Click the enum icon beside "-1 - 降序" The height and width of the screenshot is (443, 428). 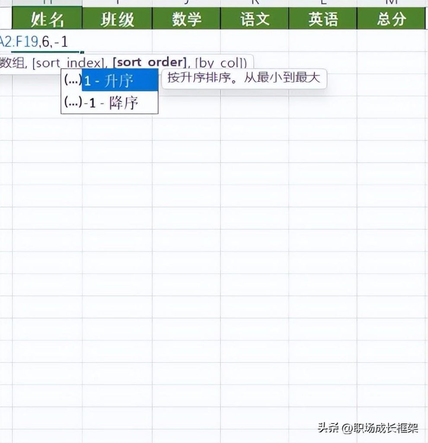[74, 103]
